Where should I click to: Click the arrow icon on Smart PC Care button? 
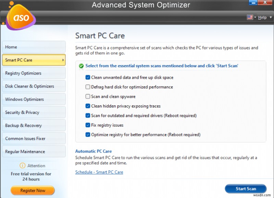[x=64, y=60]
